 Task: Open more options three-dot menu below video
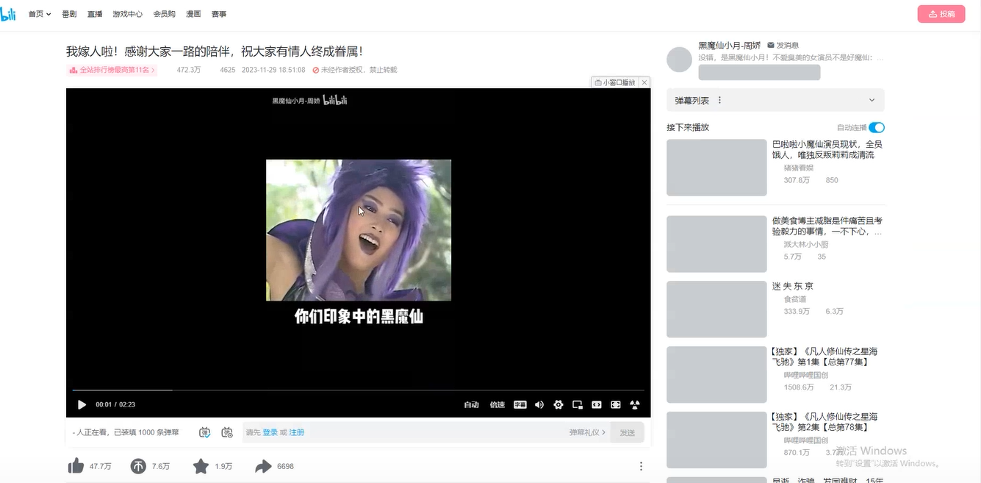pos(641,466)
